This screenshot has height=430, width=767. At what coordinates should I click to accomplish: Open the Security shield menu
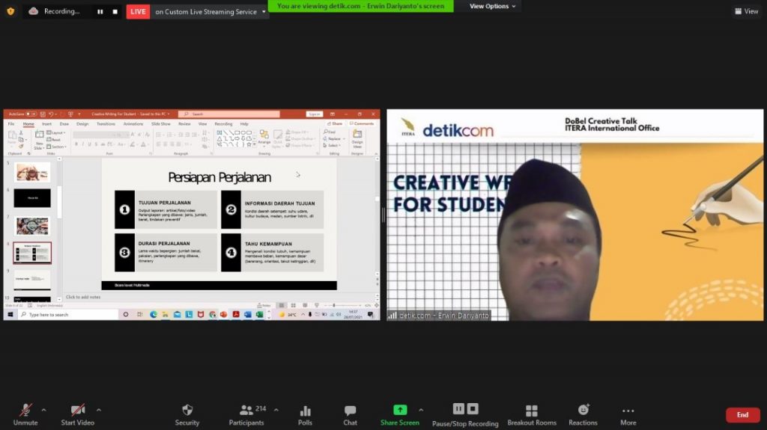(187, 414)
